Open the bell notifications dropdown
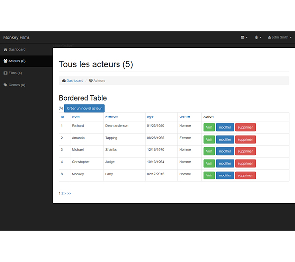This screenshot has width=295, height=262. point(258,37)
